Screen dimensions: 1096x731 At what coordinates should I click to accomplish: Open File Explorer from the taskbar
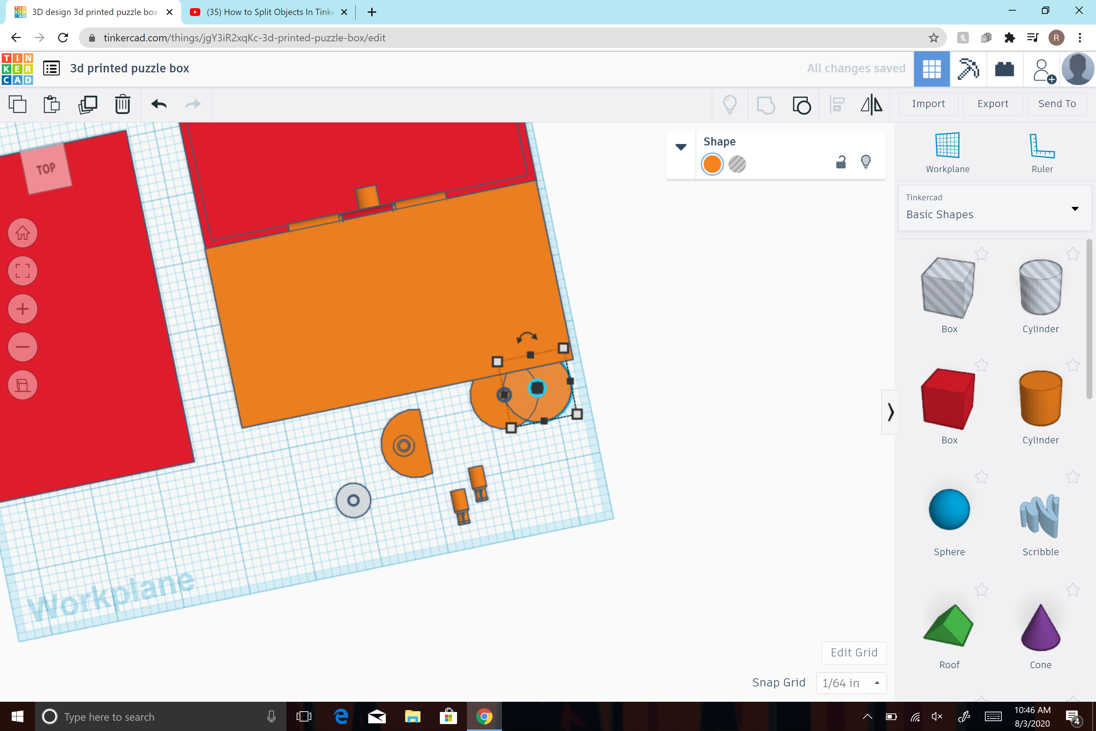coord(412,716)
